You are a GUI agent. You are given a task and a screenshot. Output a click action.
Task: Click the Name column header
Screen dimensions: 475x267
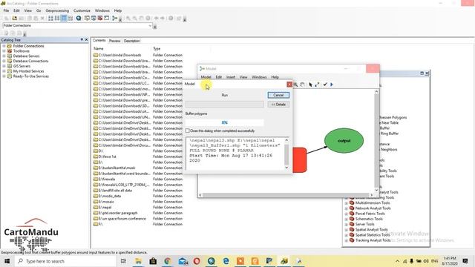pos(99,49)
